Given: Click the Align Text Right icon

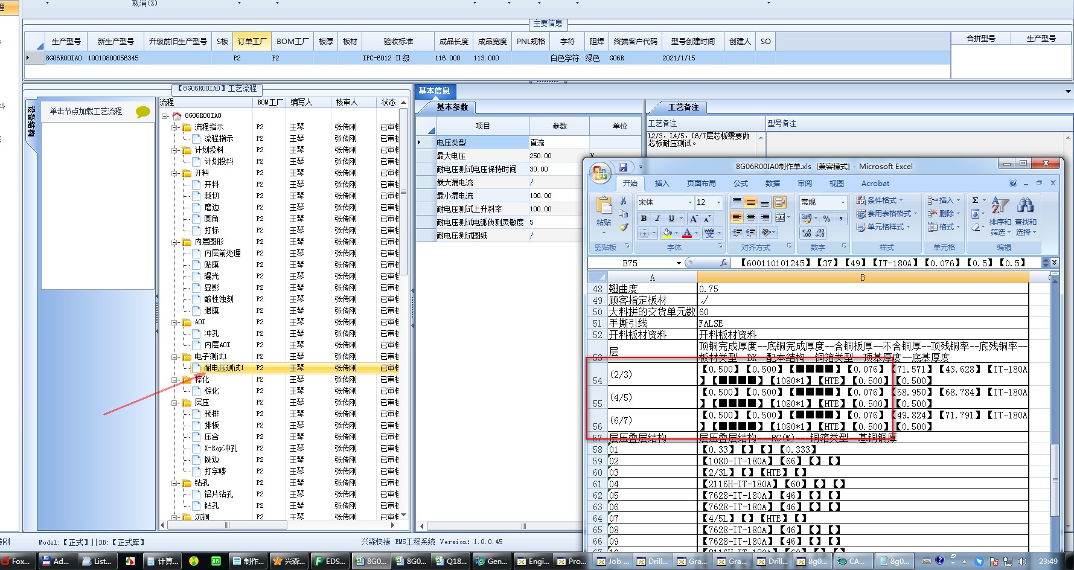Looking at the screenshot, I should (764, 217).
